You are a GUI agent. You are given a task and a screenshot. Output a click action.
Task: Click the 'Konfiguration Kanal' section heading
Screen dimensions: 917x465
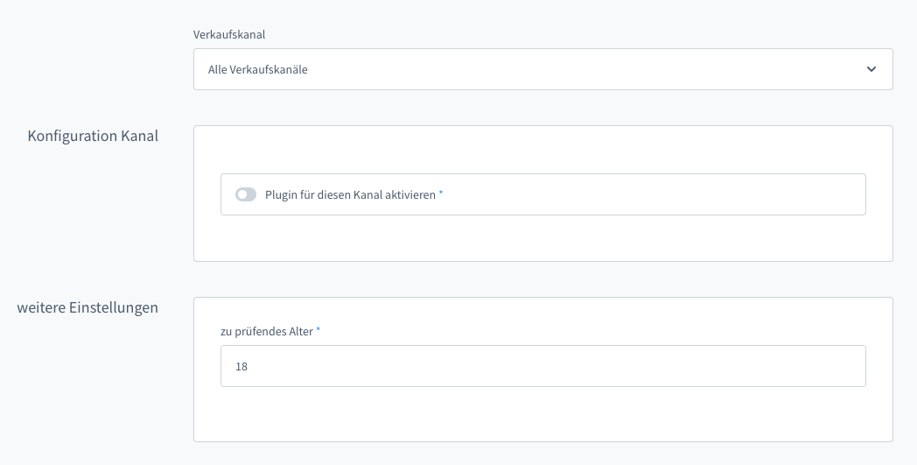[x=93, y=136]
